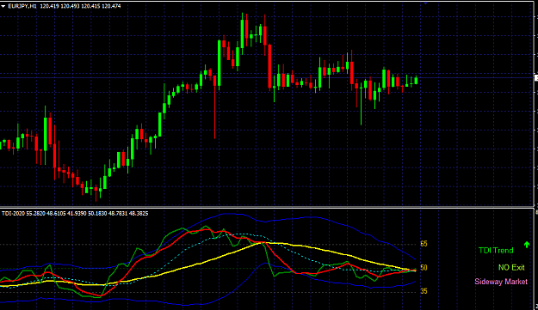
Task: Click the 50 level label
Action: coord(424,268)
